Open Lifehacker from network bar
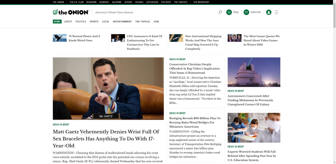 pyautogui.click(x=152, y=2)
